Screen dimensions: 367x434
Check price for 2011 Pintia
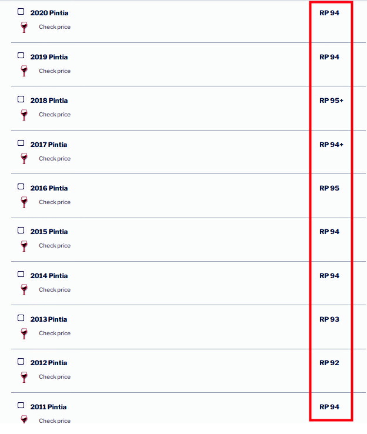coord(55,420)
